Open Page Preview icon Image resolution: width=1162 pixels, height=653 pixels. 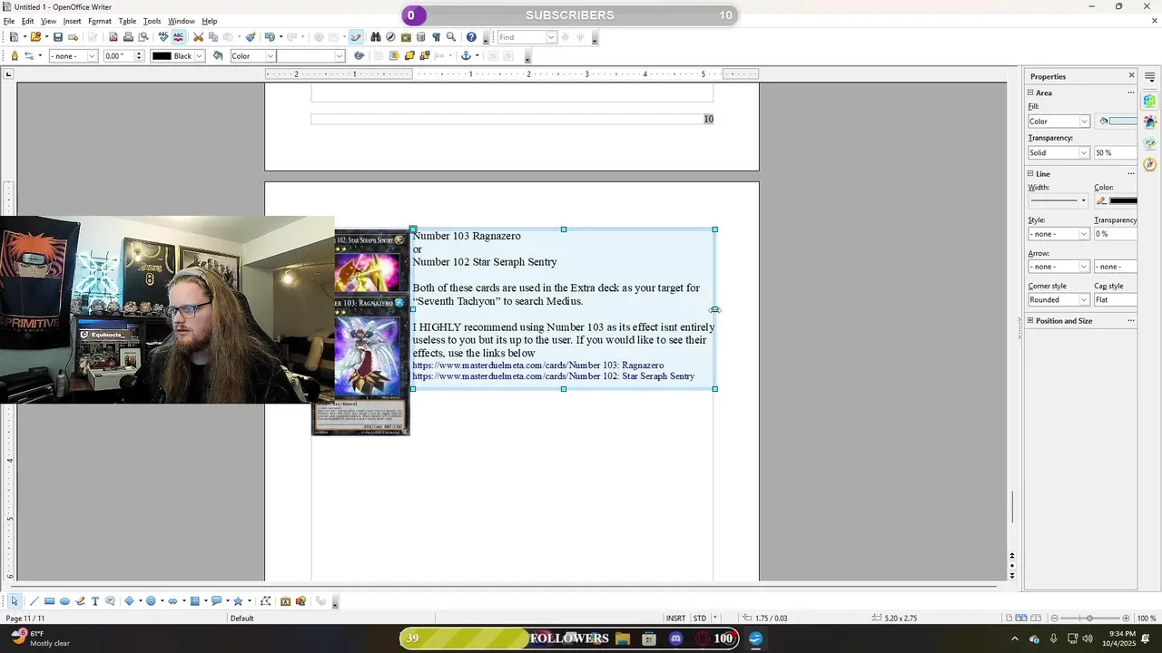point(143,37)
